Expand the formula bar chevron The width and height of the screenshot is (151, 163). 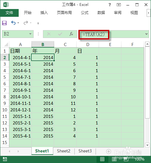coord(146,34)
